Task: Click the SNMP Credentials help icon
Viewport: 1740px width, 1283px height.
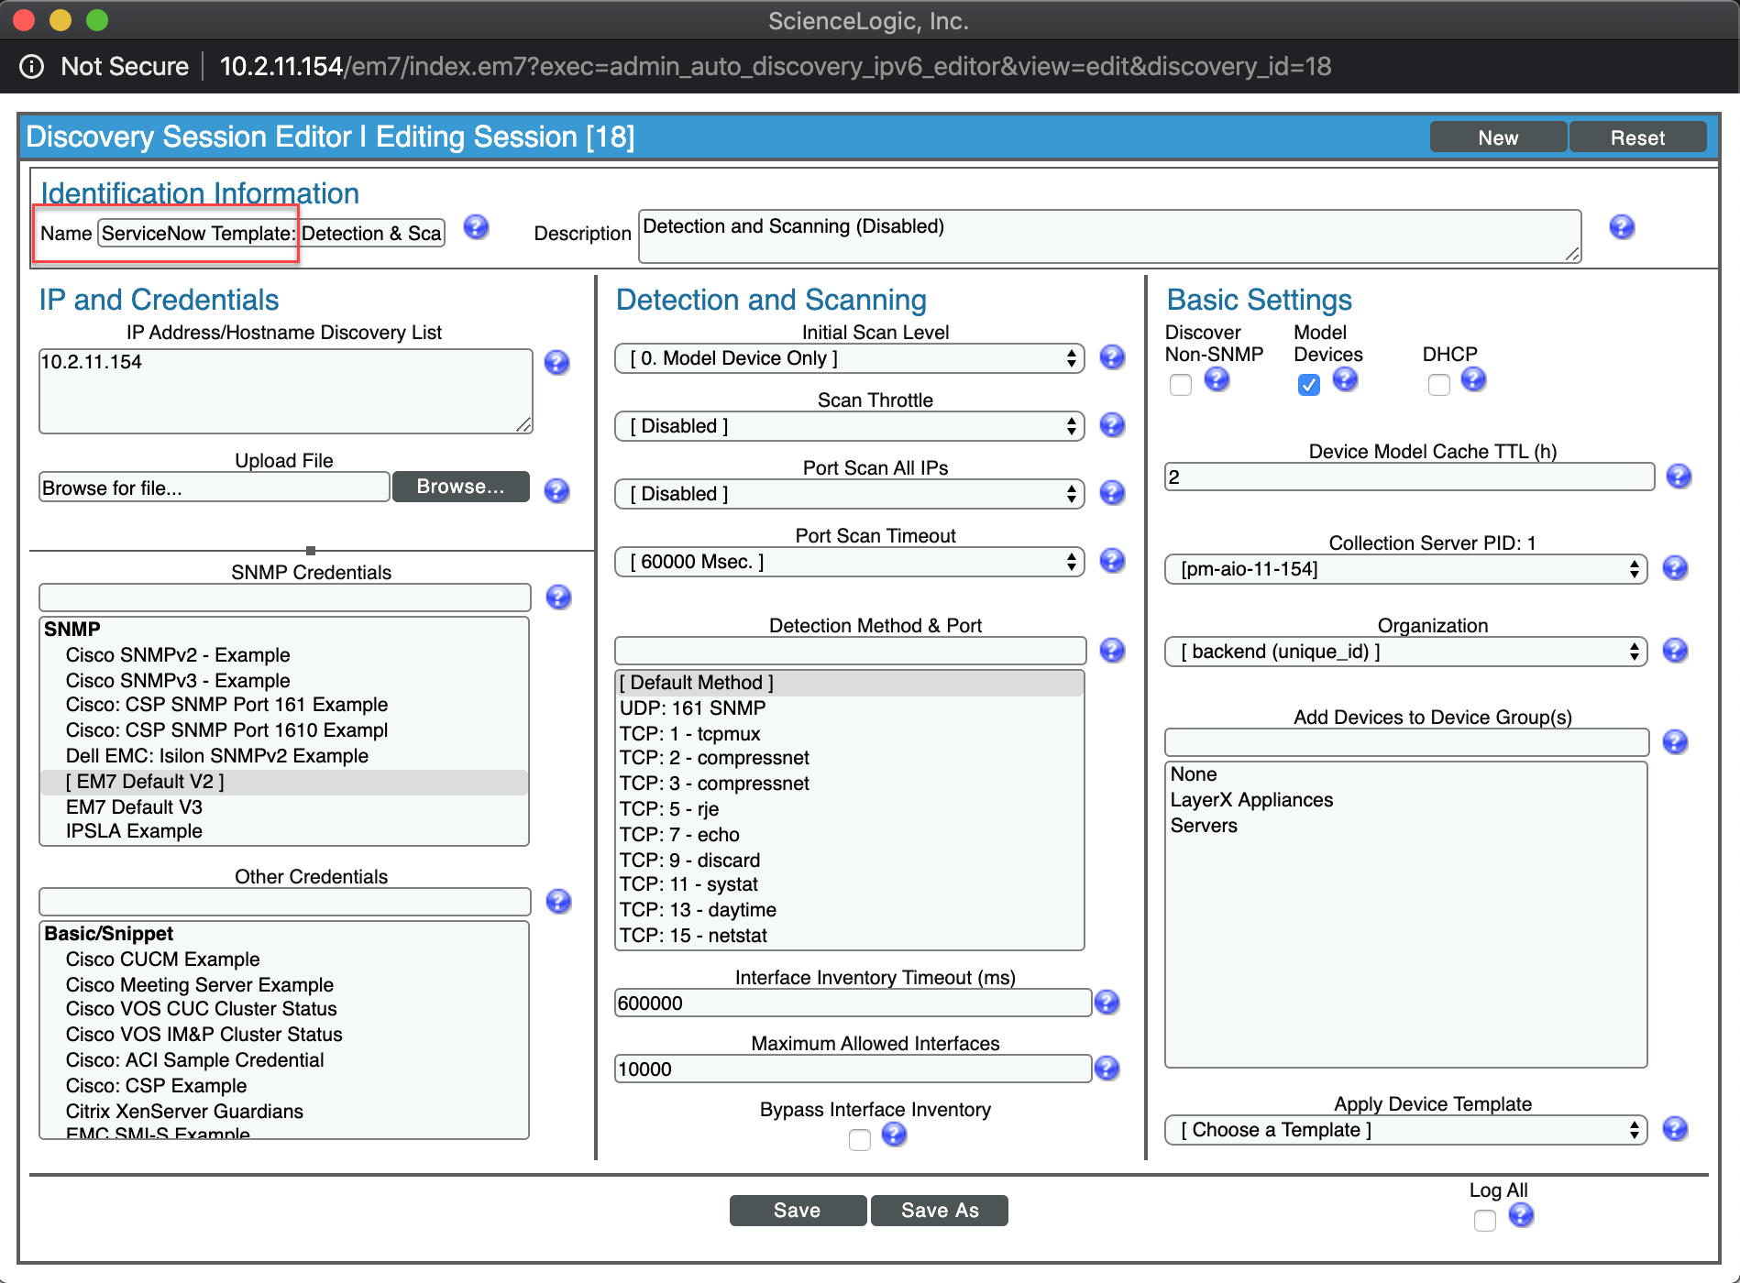Action: 559,597
